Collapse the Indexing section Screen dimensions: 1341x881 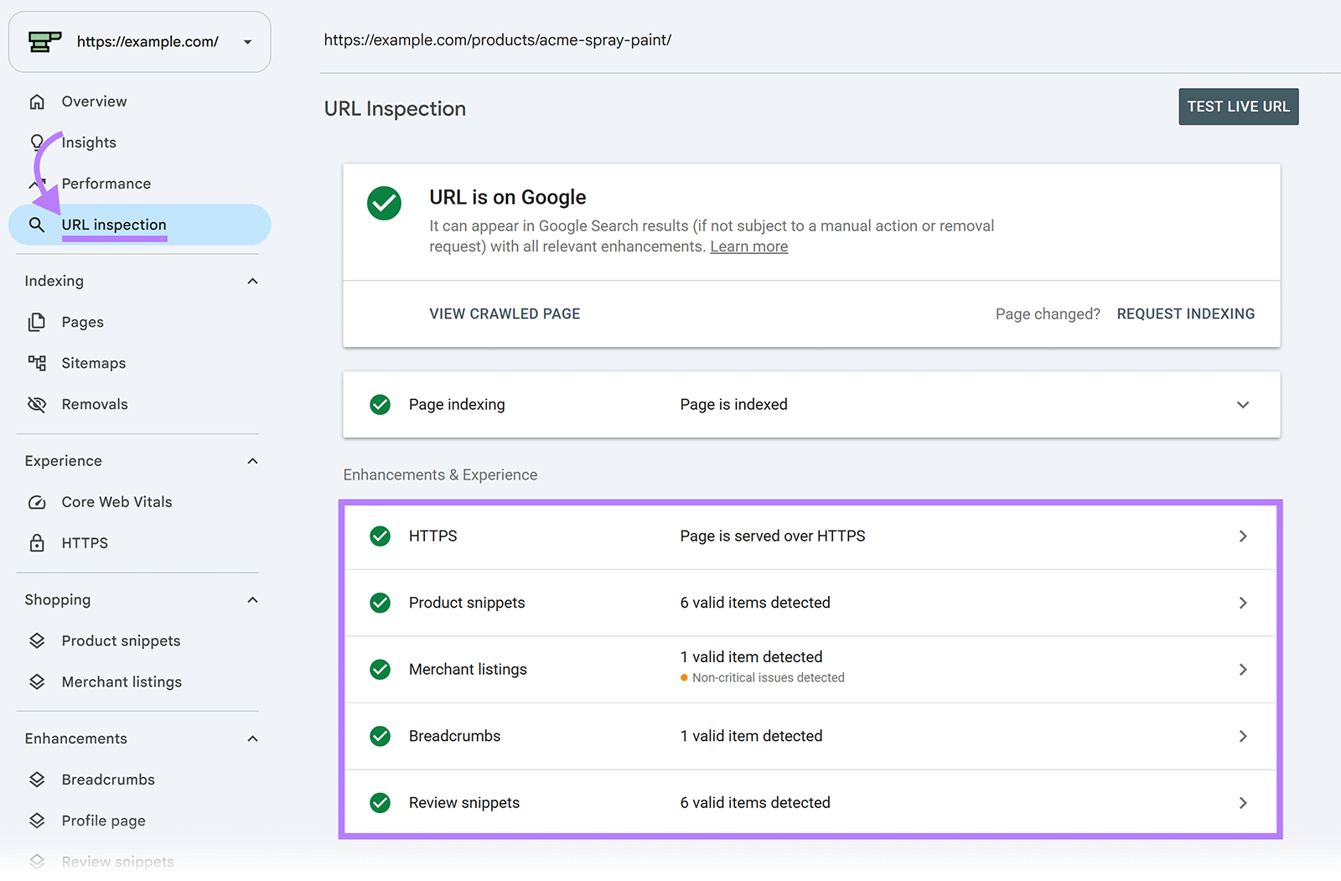tap(252, 281)
